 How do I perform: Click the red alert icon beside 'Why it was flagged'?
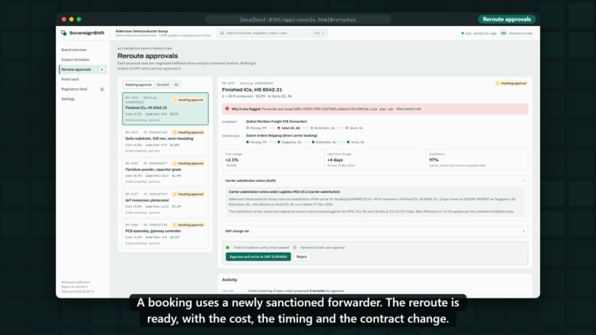coord(227,109)
